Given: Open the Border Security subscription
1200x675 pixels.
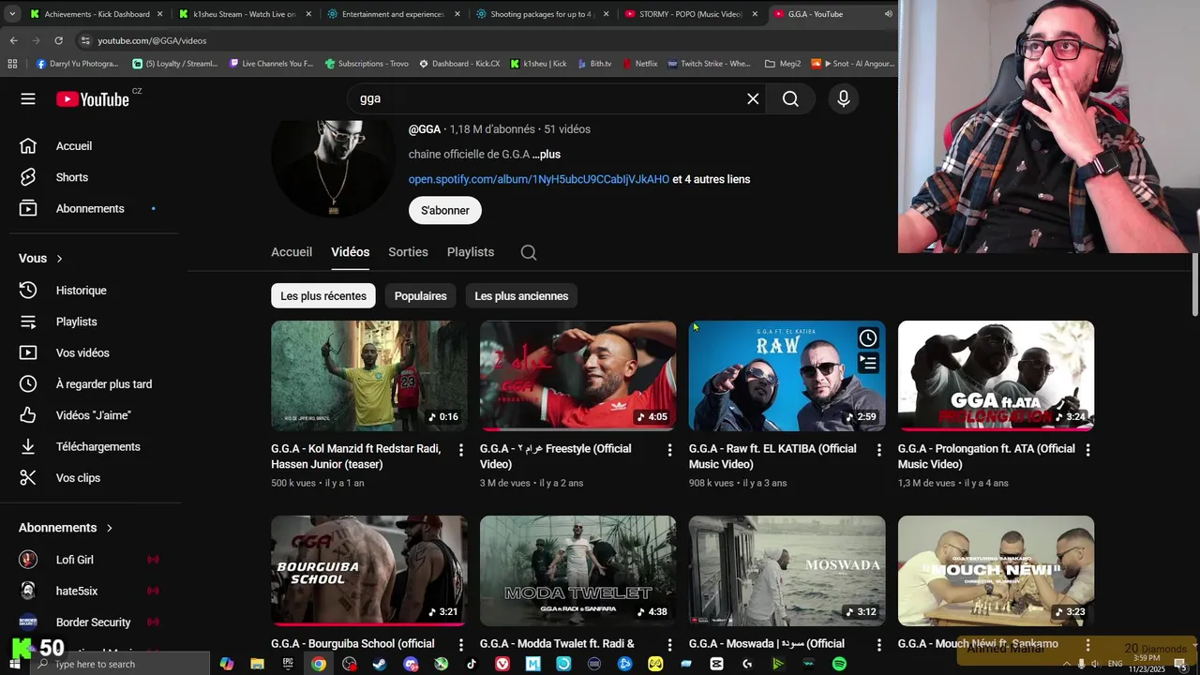Looking at the screenshot, I should [94, 622].
